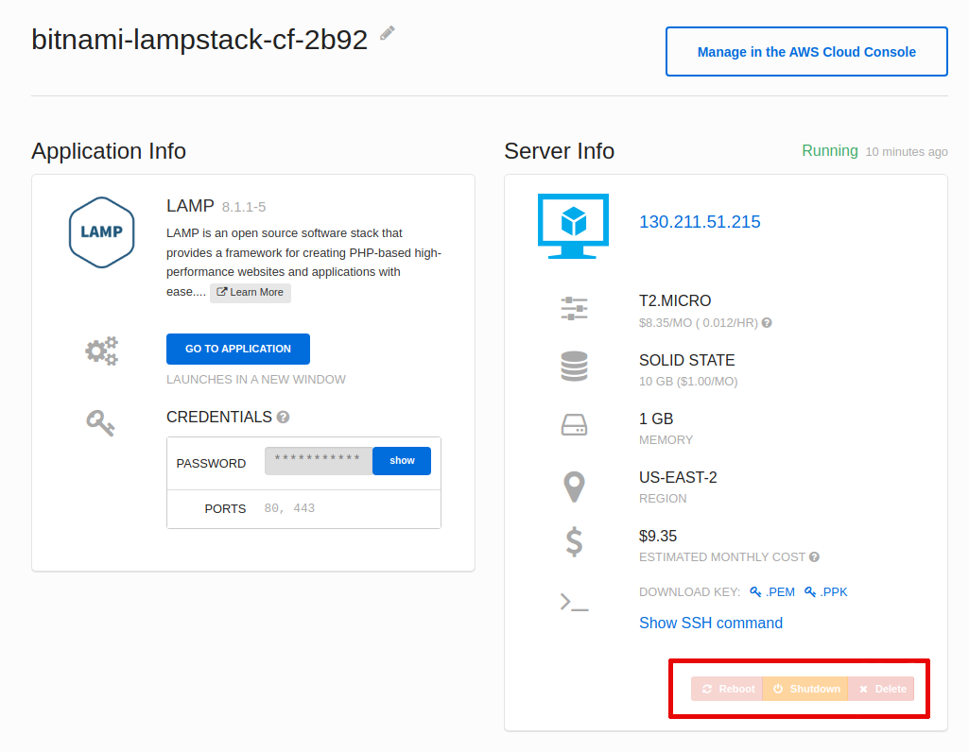The height and width of the screenshot is (752, 969).
Task: Click the Shutdown button
Action: click(805, 689)
